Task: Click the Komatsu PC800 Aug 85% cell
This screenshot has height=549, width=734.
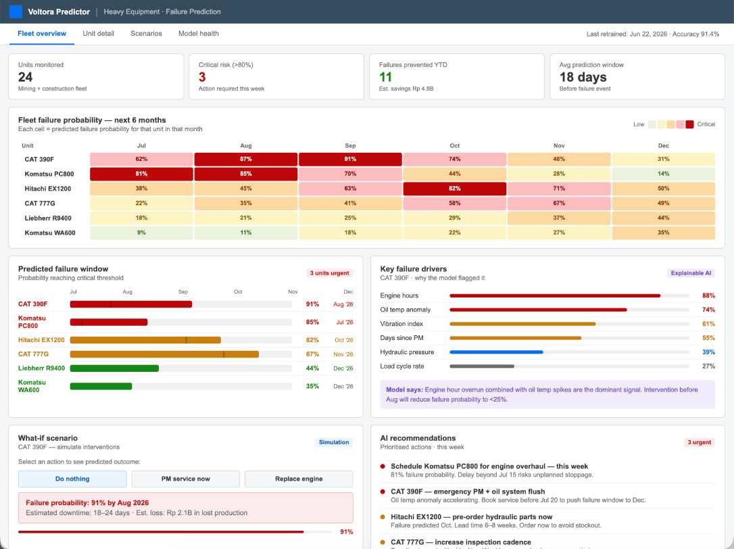Action: pyautogui.click(x=246, y=174)
